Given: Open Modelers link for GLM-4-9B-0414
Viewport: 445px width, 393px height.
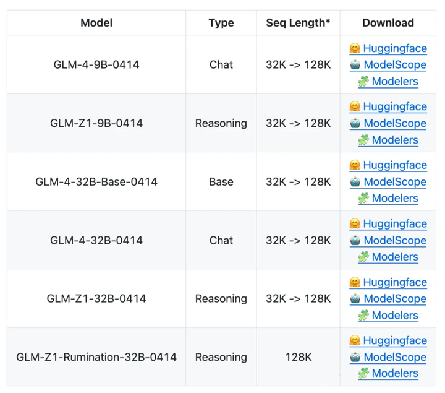Looking at the screenshot, I should 394,82.
